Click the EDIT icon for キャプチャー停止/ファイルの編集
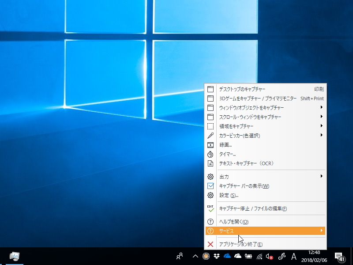Viewport: 353px width, 265px height. (x=211, y=208)
